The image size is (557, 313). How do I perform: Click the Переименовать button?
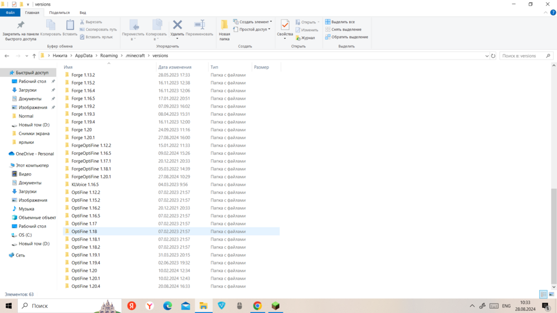[199, 28]
